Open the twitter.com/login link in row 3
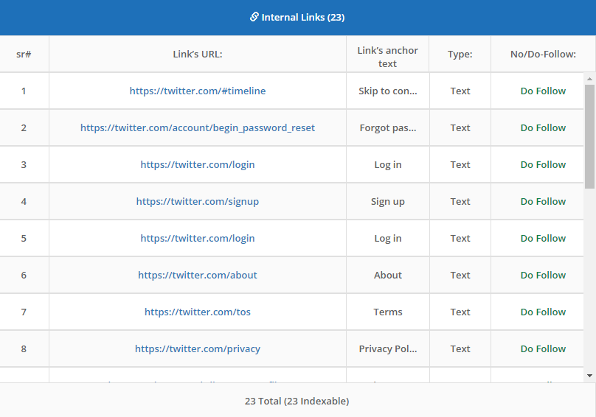Viewport: 596px width, 417px height. point(198,164)
